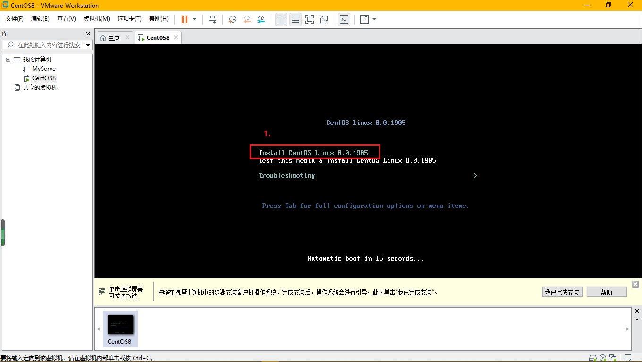Open the thumbnail bar options dropdown arrow
Screen dimensions: 642x362
point(637,320)
